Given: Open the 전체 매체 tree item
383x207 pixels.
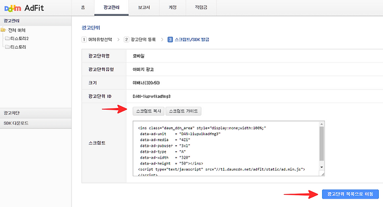Looking at the screenshot, I should point(16,30).
